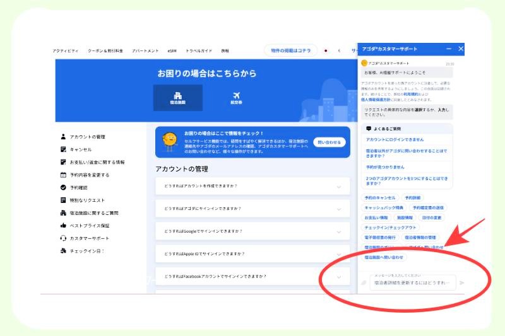Select the 電子領収書の発行 chip
Screen dimensions: 505x336
380,238
